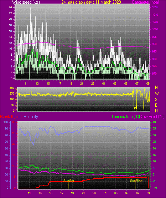Click the 1000 barometer axis value
Image resolution: width=166 pixels, height=198 pixels.
tap(155, 29)
